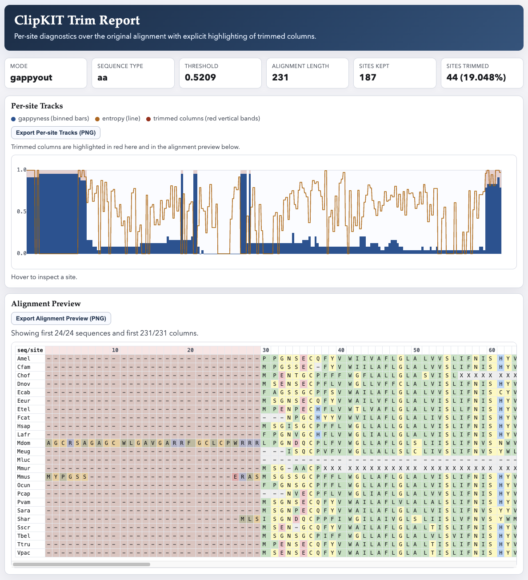Click the blue gappyness legend dot
528x580 pixels.
(x=14, y=119)
